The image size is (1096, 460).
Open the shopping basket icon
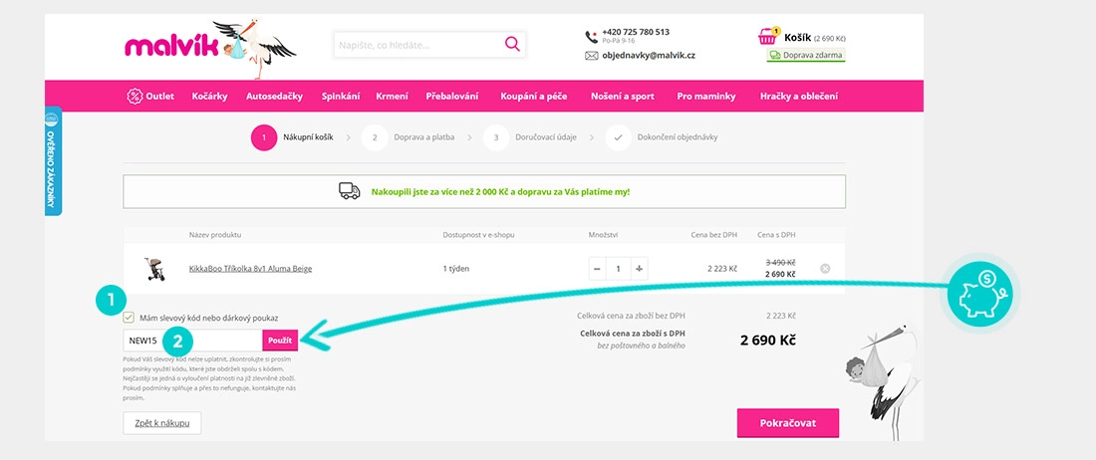coord(768,36)
